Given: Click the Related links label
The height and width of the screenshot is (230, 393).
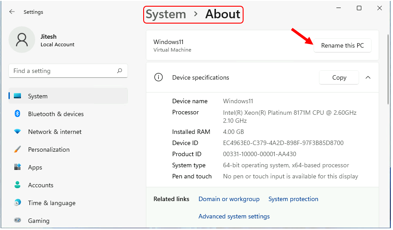Looking at the screenshot, I should [171, 199].
